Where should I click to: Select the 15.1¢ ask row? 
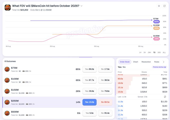pos(142,87)
